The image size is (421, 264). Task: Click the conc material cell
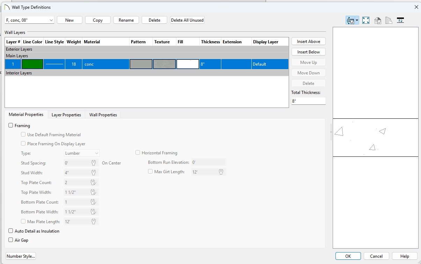[106, 64]
